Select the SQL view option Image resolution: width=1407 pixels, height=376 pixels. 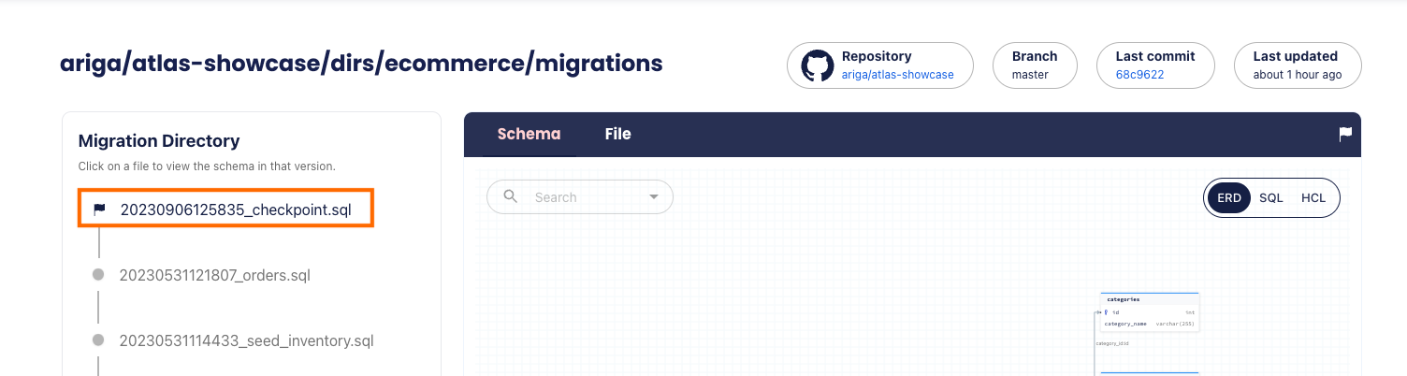tap(1271, 198)
